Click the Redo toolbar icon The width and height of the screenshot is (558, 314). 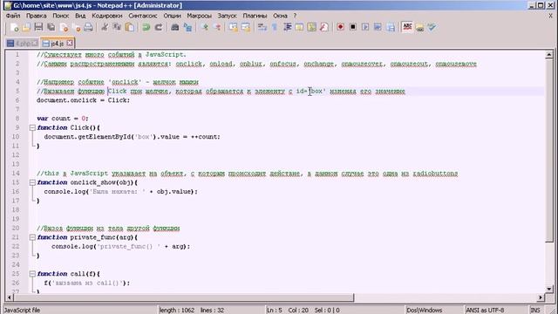[159, 27]
